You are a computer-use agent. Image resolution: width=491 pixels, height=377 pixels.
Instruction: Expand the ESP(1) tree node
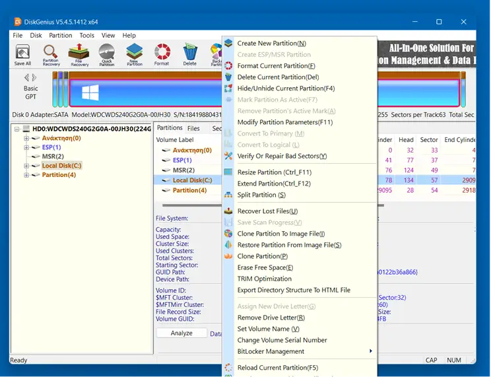26,147
